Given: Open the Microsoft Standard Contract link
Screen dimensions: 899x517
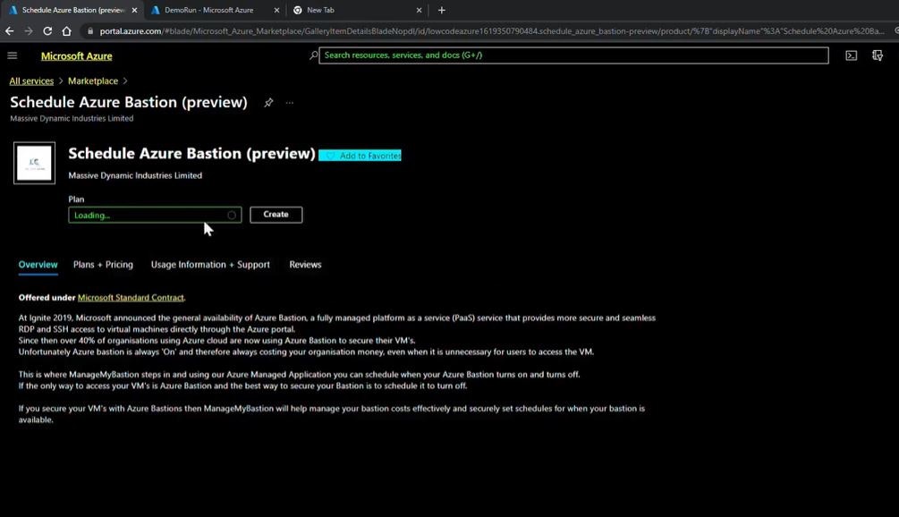Looking at the screenshot, I should (131, 298).
